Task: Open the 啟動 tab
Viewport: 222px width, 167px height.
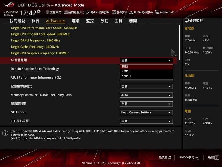Action: coord(104,21)
